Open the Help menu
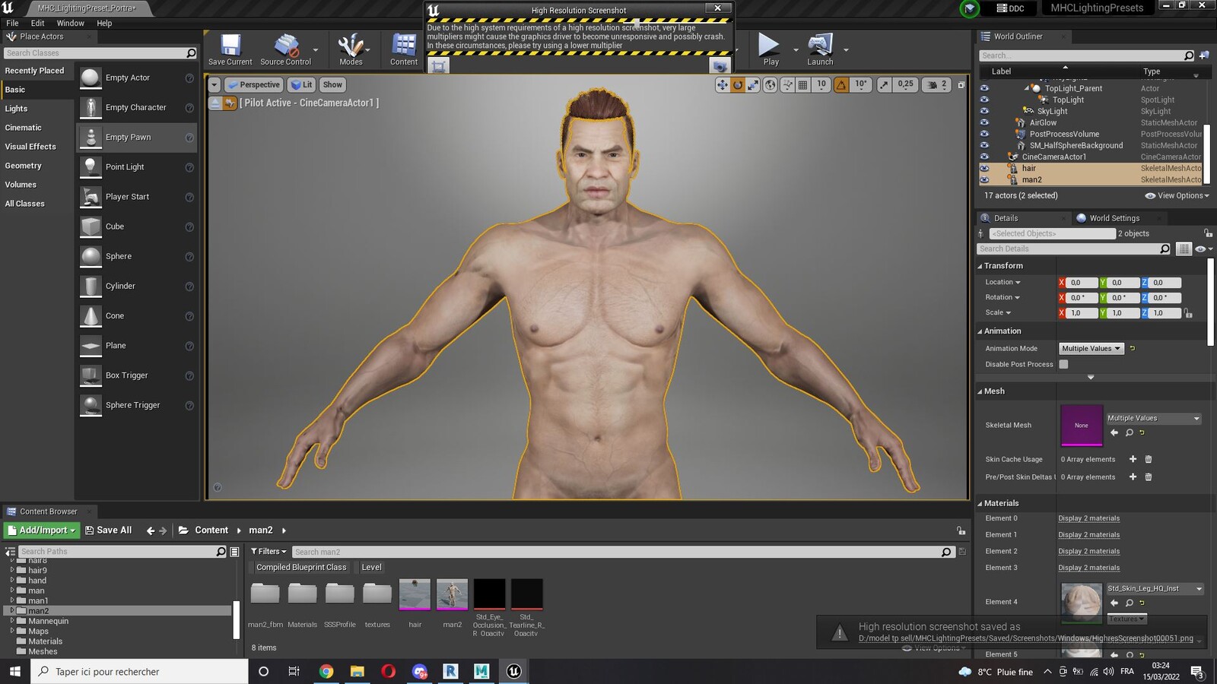The image size is (1217, 684). (x=104, y=24)
